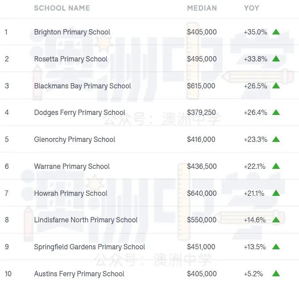This screenshot has height=286, width=299.
Task: Open Glenorchy Primary School link
Action: 75,140
